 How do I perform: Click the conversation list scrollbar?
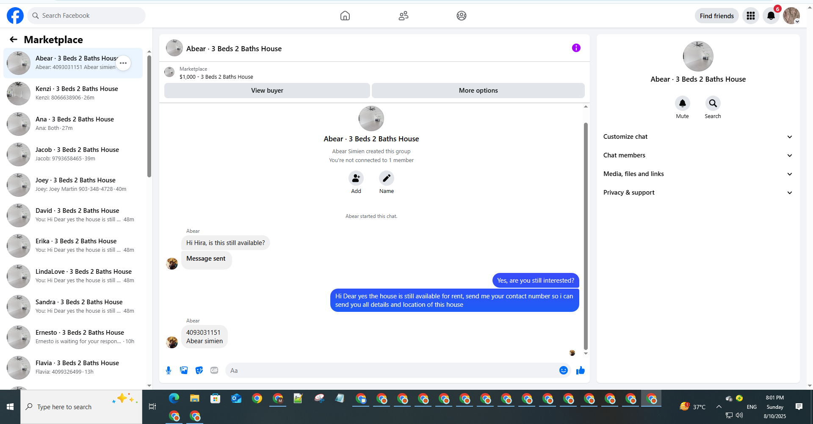pyautogui.click(x=149, y=116)
